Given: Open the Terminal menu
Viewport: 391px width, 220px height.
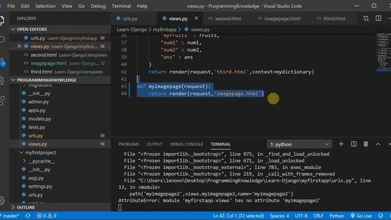Looking at the screenshot, I should pos(121,6).
